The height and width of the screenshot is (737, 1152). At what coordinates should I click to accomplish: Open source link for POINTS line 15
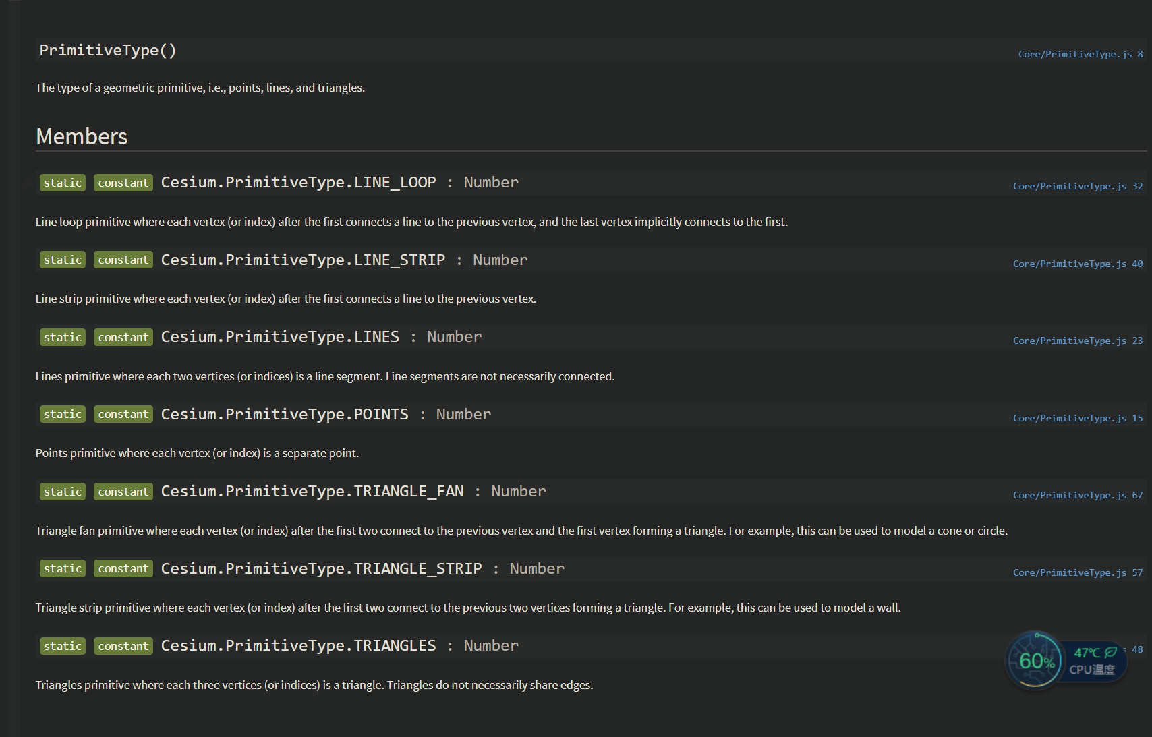click(1078, 418)
